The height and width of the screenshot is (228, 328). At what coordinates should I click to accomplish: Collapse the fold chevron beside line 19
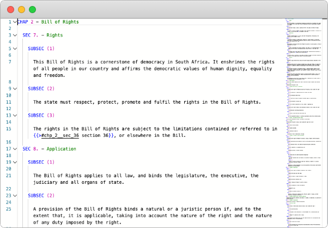pos(15,162)
